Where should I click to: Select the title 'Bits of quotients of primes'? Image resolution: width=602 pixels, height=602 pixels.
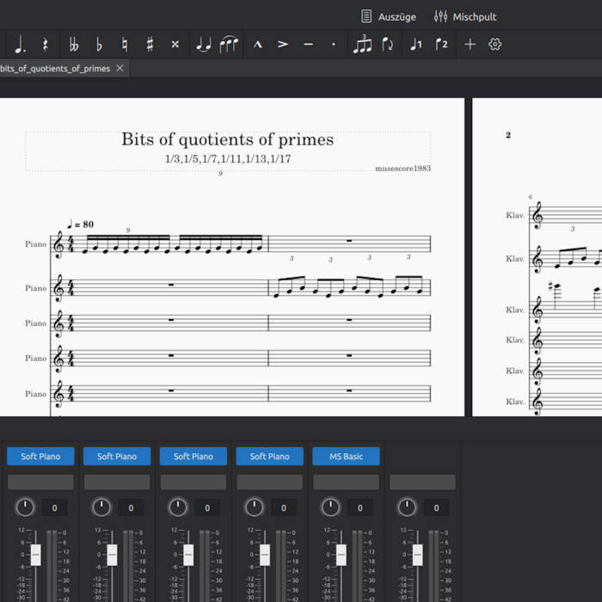click(x=227, y=139)
